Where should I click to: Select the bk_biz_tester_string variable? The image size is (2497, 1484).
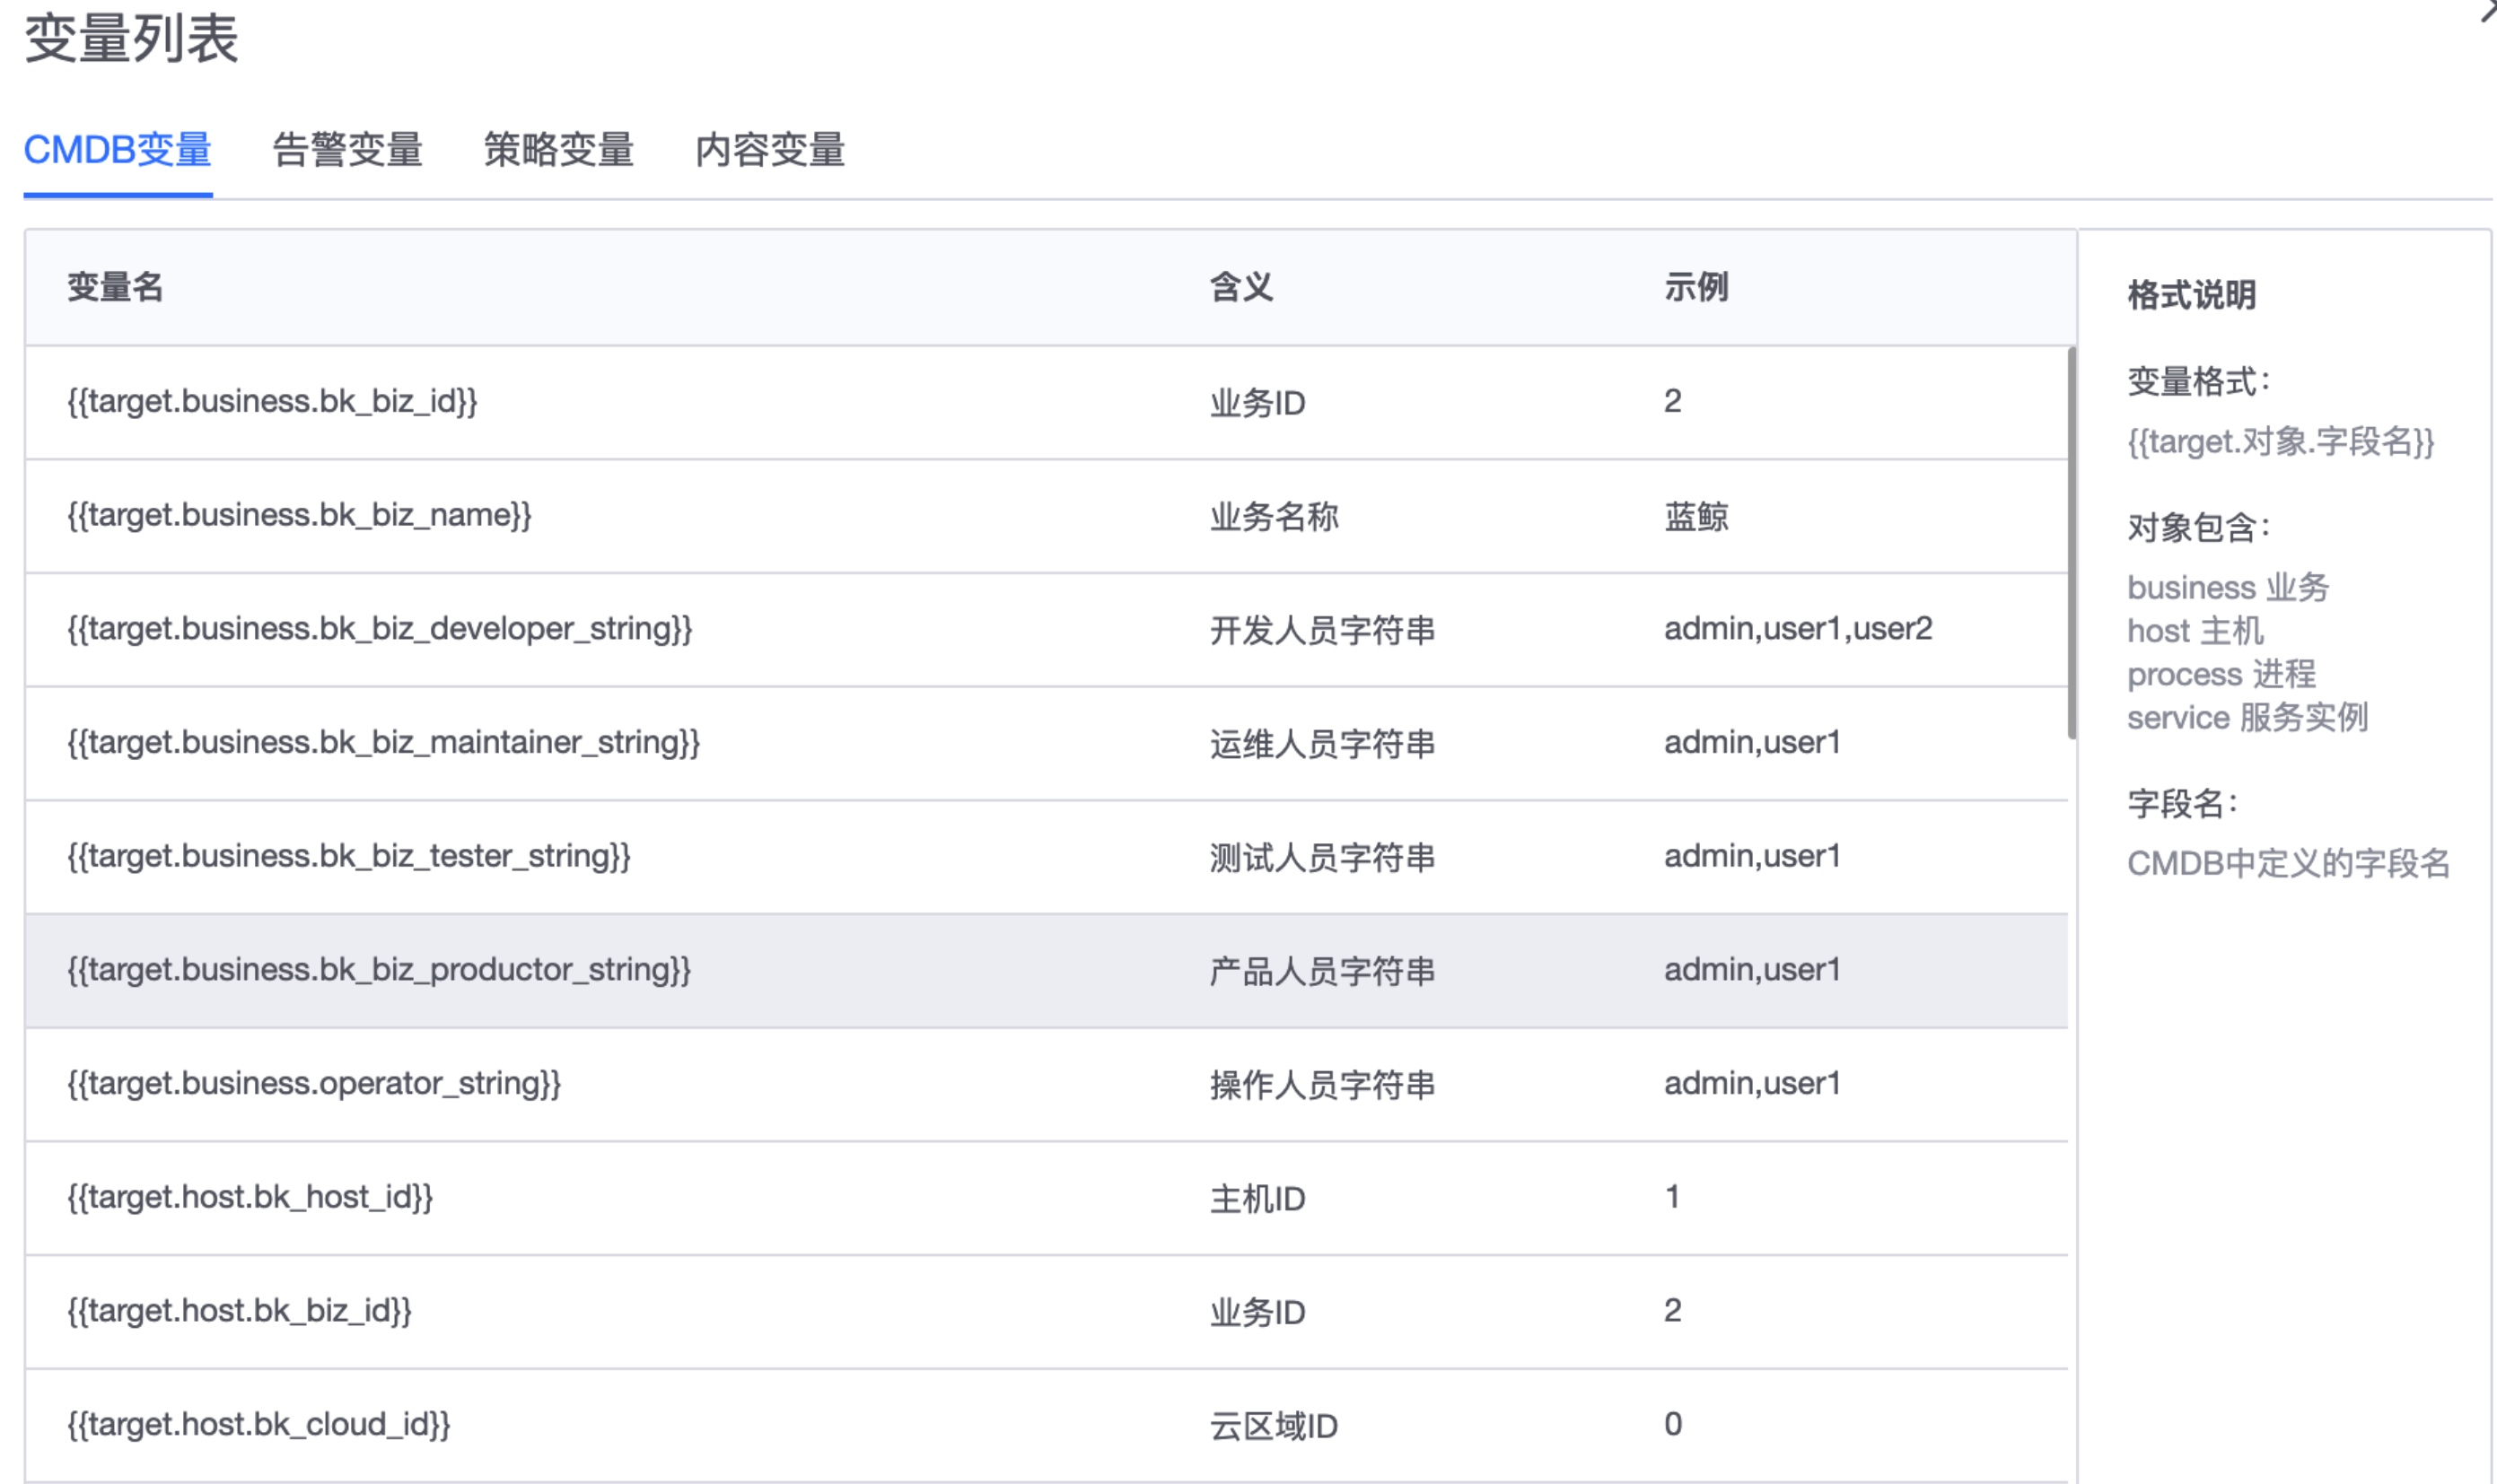pyautogui.click(x=348, y=857)
